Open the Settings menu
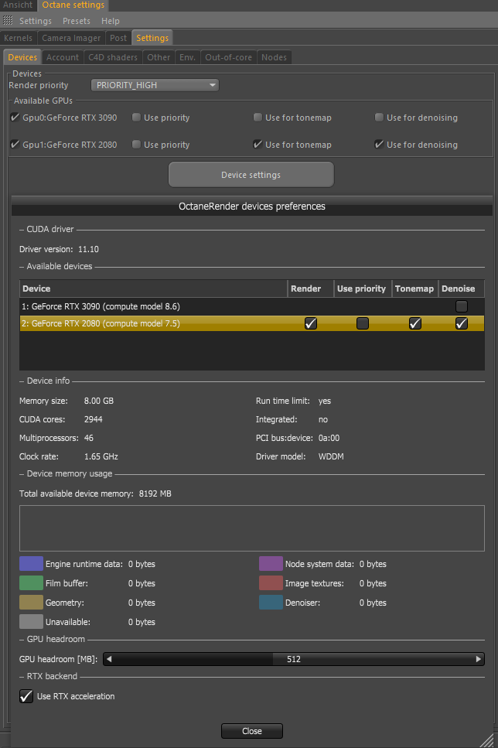Screen dimensions: 498x748 (36, 21)
